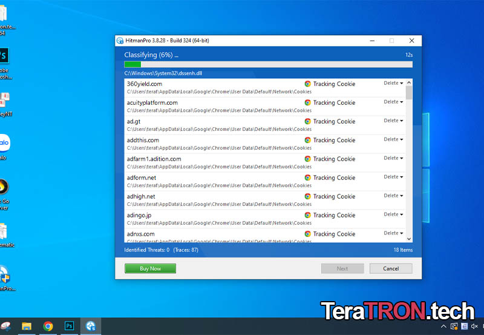Image resolution: width=484 pixels, height=335 pixels.
Task: Open Delete dropdown for adingo.jp
Action: 393,214
